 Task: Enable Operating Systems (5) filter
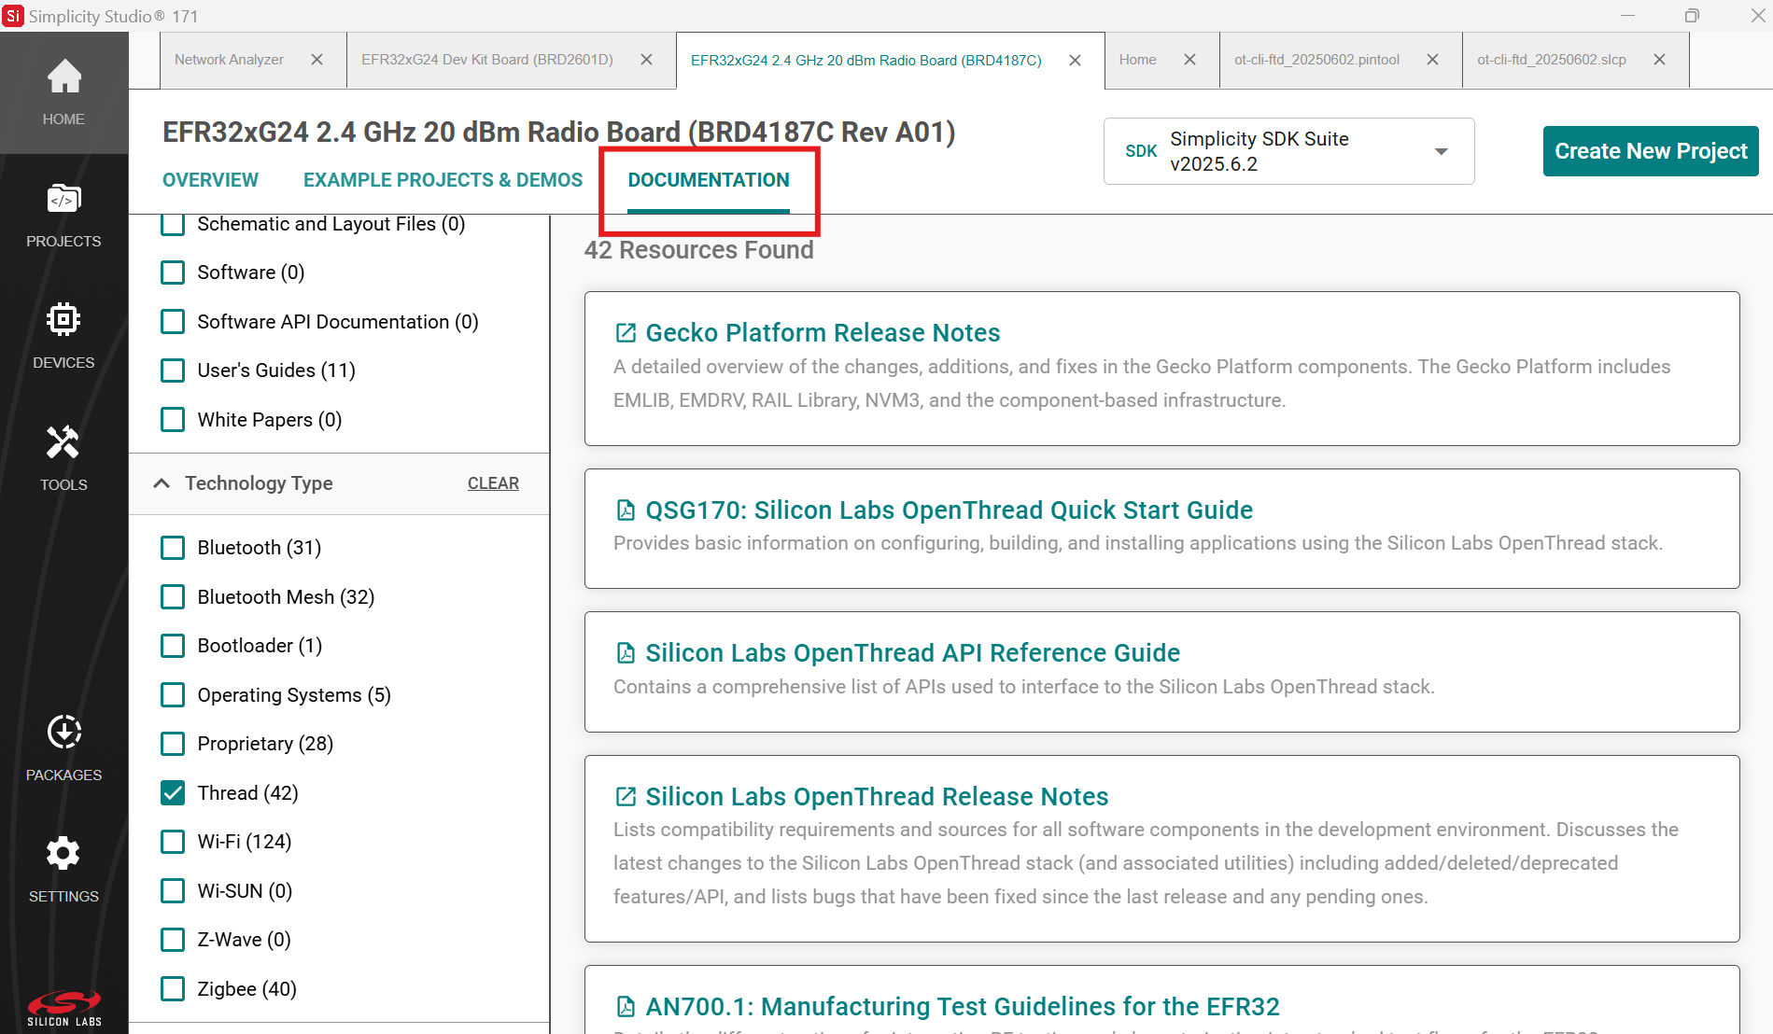[x=173, y=695]
